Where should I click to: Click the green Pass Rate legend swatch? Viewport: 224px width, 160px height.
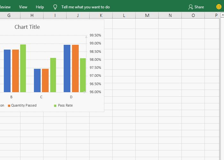pyautogui.click(x=55, y=106)
